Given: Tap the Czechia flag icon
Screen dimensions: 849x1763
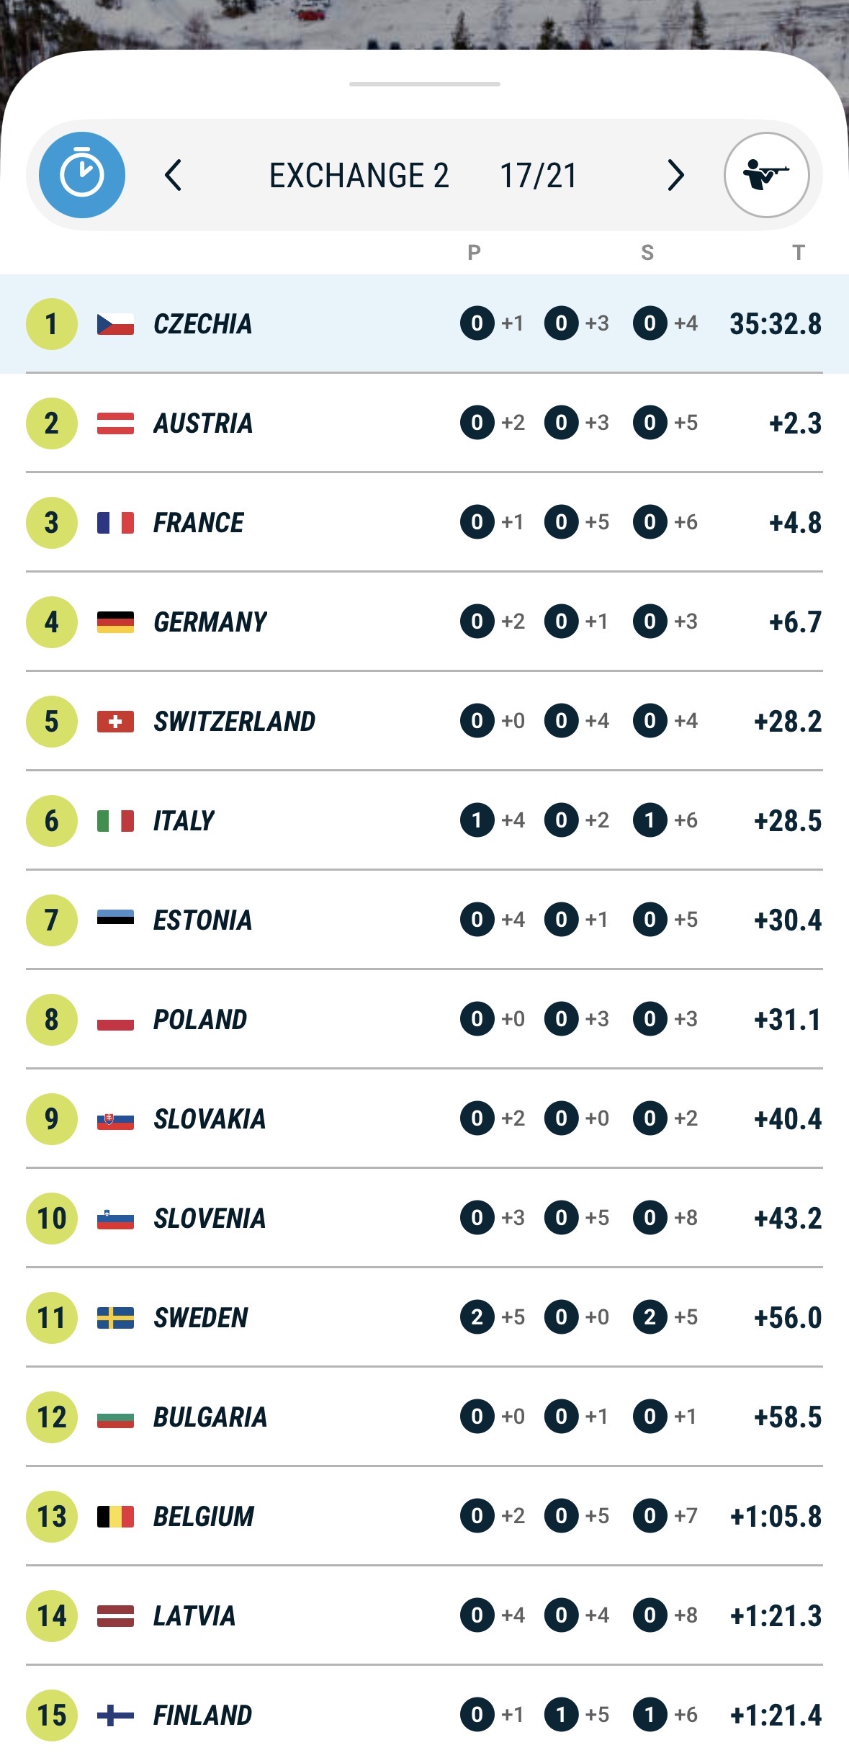Looking at the screenshot, I should [x=115, y=324].
